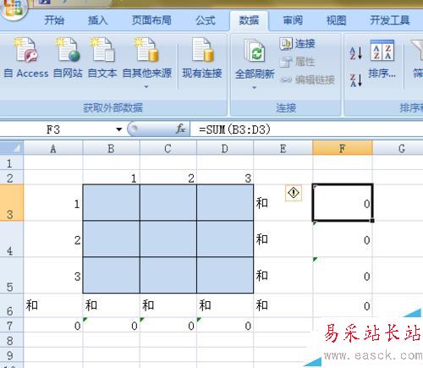
Task: Select column E header
Action: [x=283, y=148]
